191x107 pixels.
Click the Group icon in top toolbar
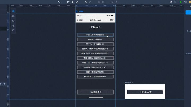tap(99, 2)
